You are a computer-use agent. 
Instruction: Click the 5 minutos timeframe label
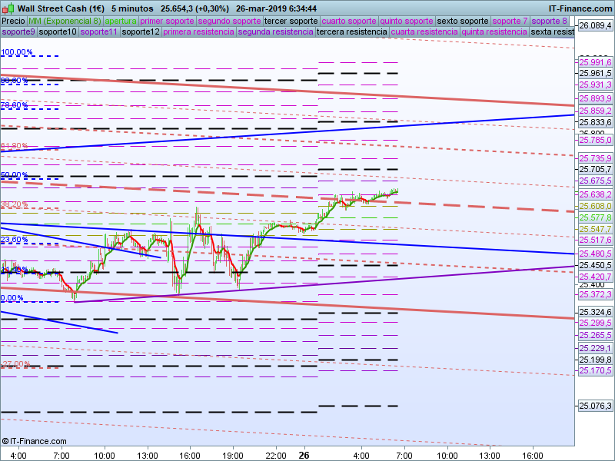(x=132, y=8)
